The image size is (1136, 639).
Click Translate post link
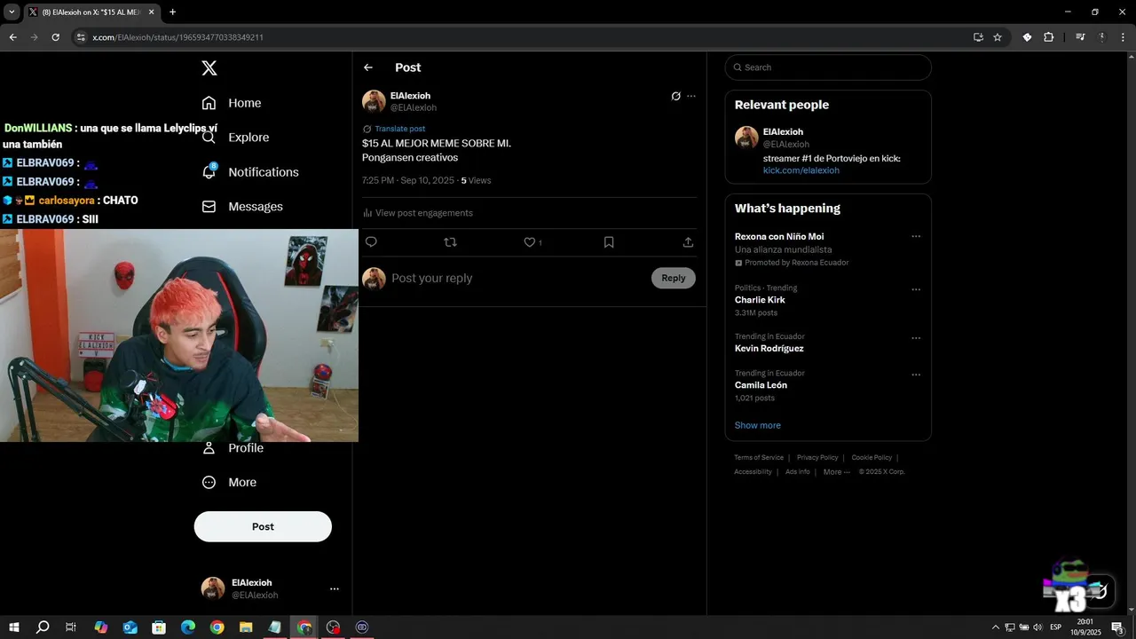point(399,129)
